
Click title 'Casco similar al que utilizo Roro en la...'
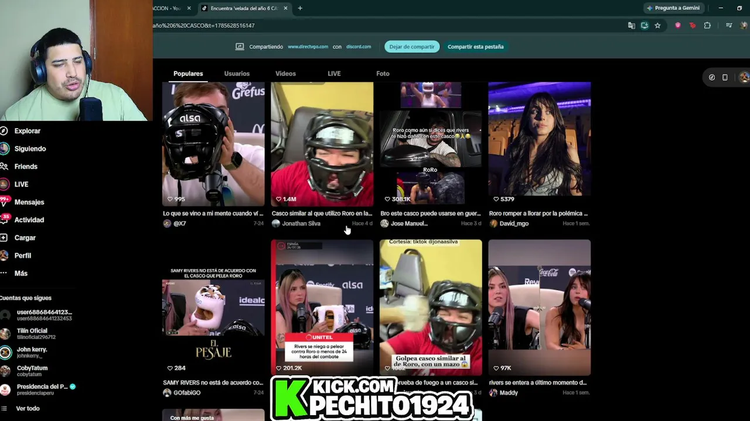(322, 213)
